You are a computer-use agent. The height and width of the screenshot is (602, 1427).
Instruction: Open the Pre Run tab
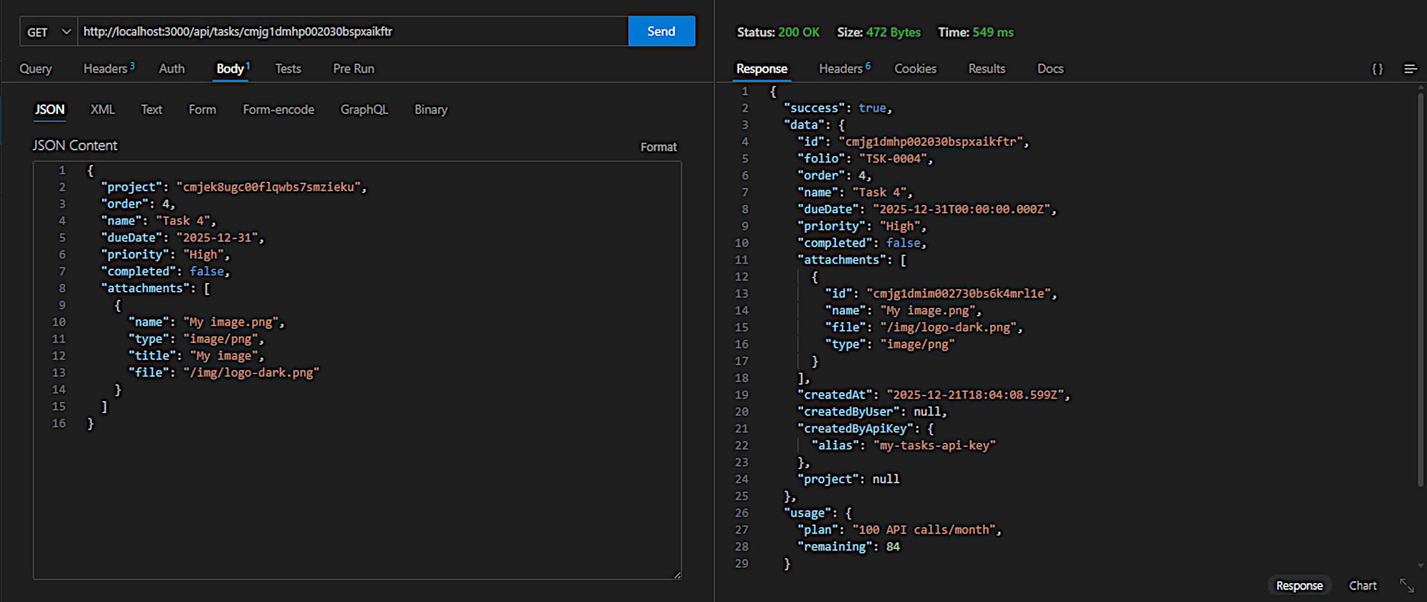(353, 69)
